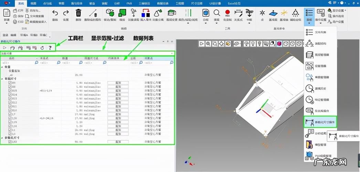Image resolution: width=360 pixels, height=172 pixels.
Task: Click the question mark help icon in panel toolbar
Action: click(50, 48)
